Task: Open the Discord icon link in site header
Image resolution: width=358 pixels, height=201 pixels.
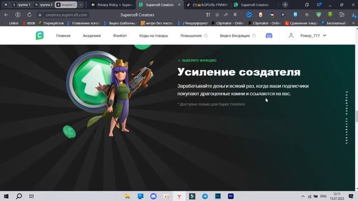Action: (269, 36)
